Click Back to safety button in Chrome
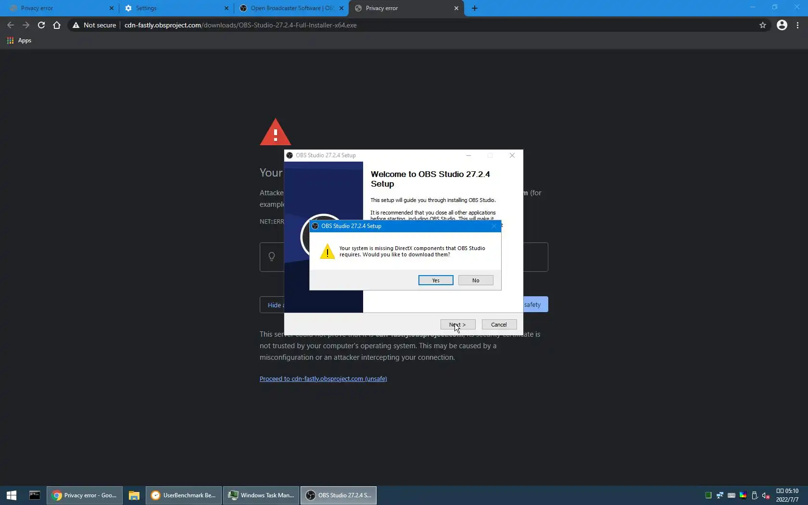The height and width of the screenshot is (505, 808). 535,304
